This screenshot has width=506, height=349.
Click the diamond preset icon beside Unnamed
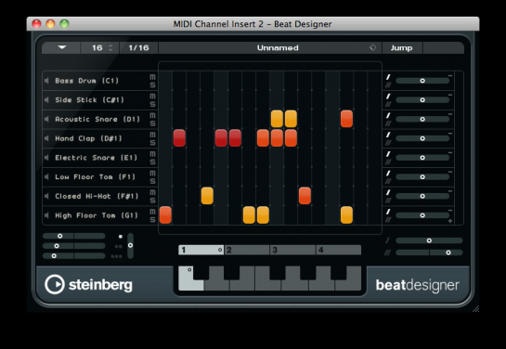372,47
